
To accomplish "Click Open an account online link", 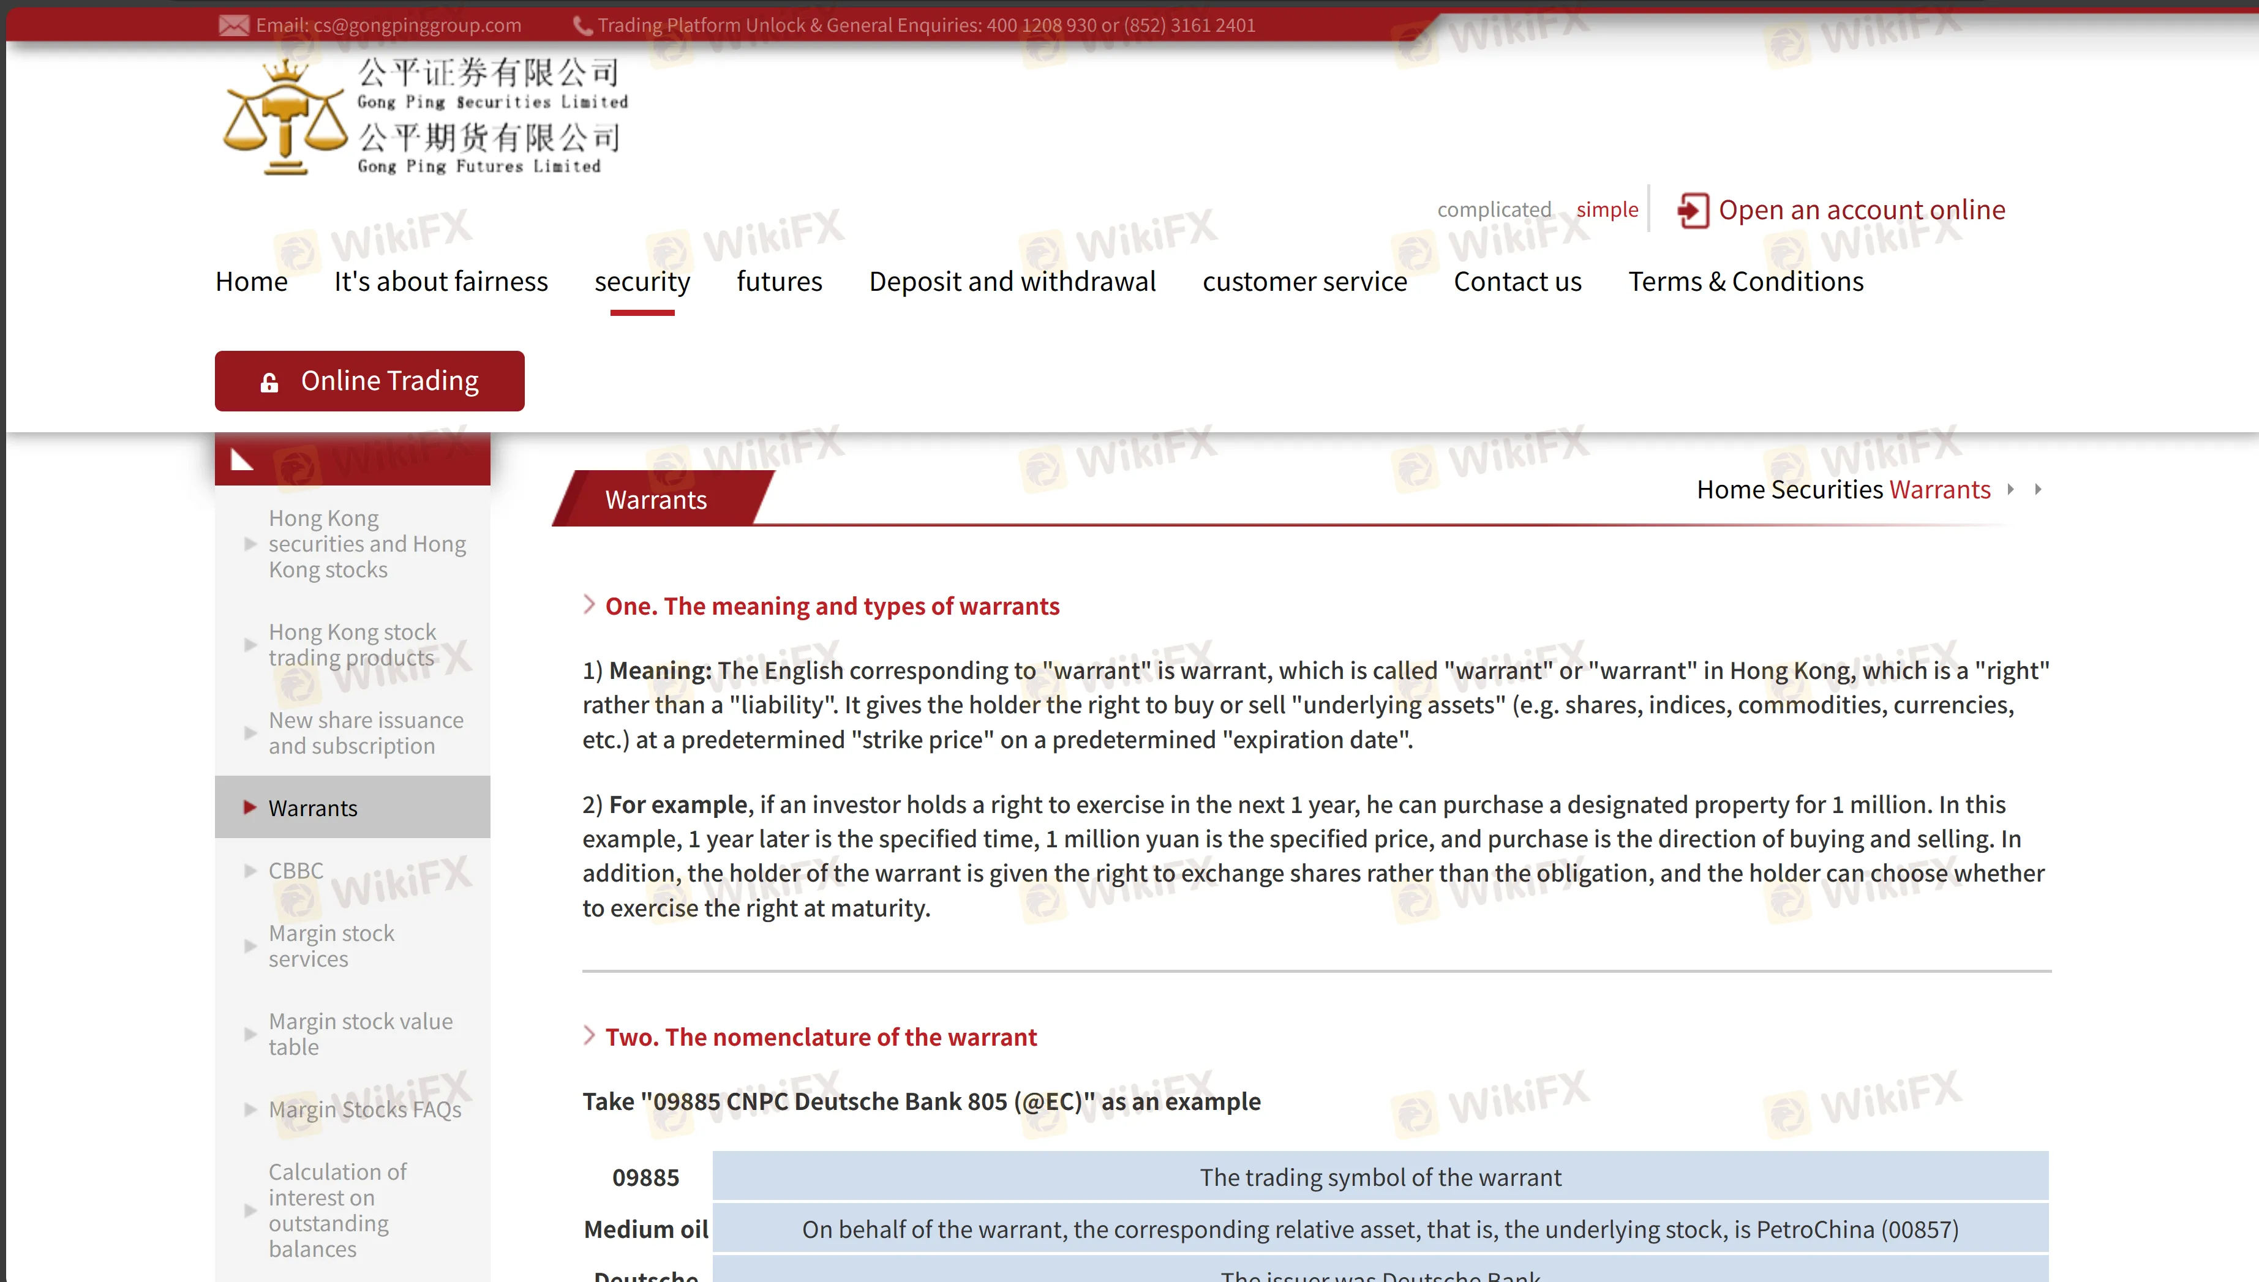I will coord(1861,209).
